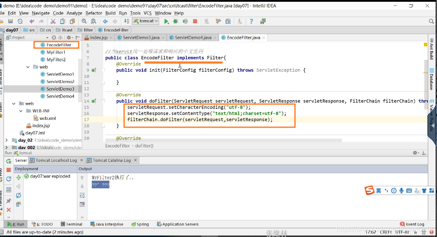Open the Navigate menu
The height and width of the screenshot is (237, 437).
pyautogui.click(x=41, y=13)
